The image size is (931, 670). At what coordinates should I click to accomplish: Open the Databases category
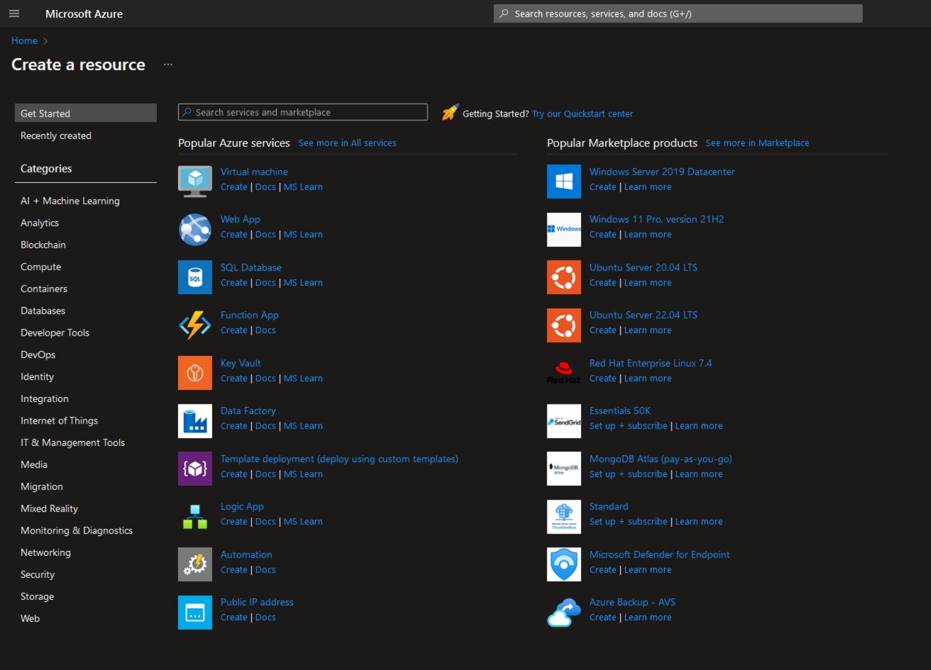43,311
